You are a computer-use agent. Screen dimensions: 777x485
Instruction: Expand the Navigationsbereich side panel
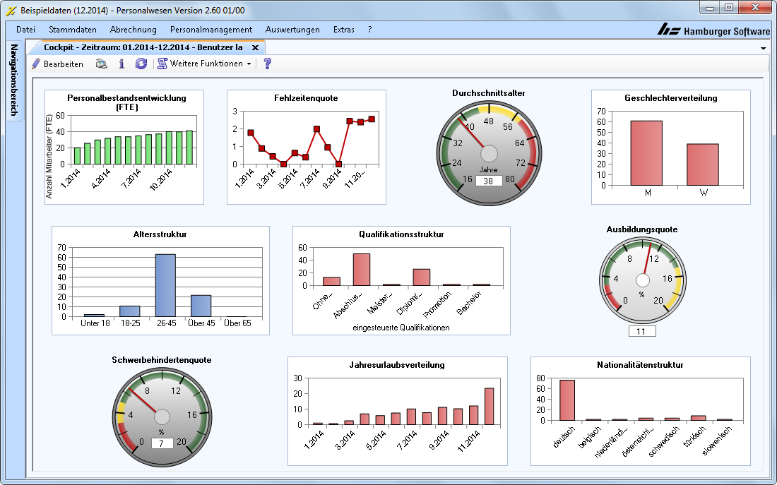pyautogui.click(x=14, y=80)
